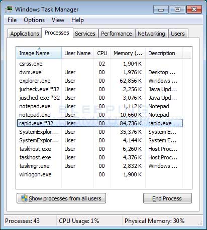207x230 pixels.
Task: Switch to the Applications tab
Action: click(x=25, y=34)
